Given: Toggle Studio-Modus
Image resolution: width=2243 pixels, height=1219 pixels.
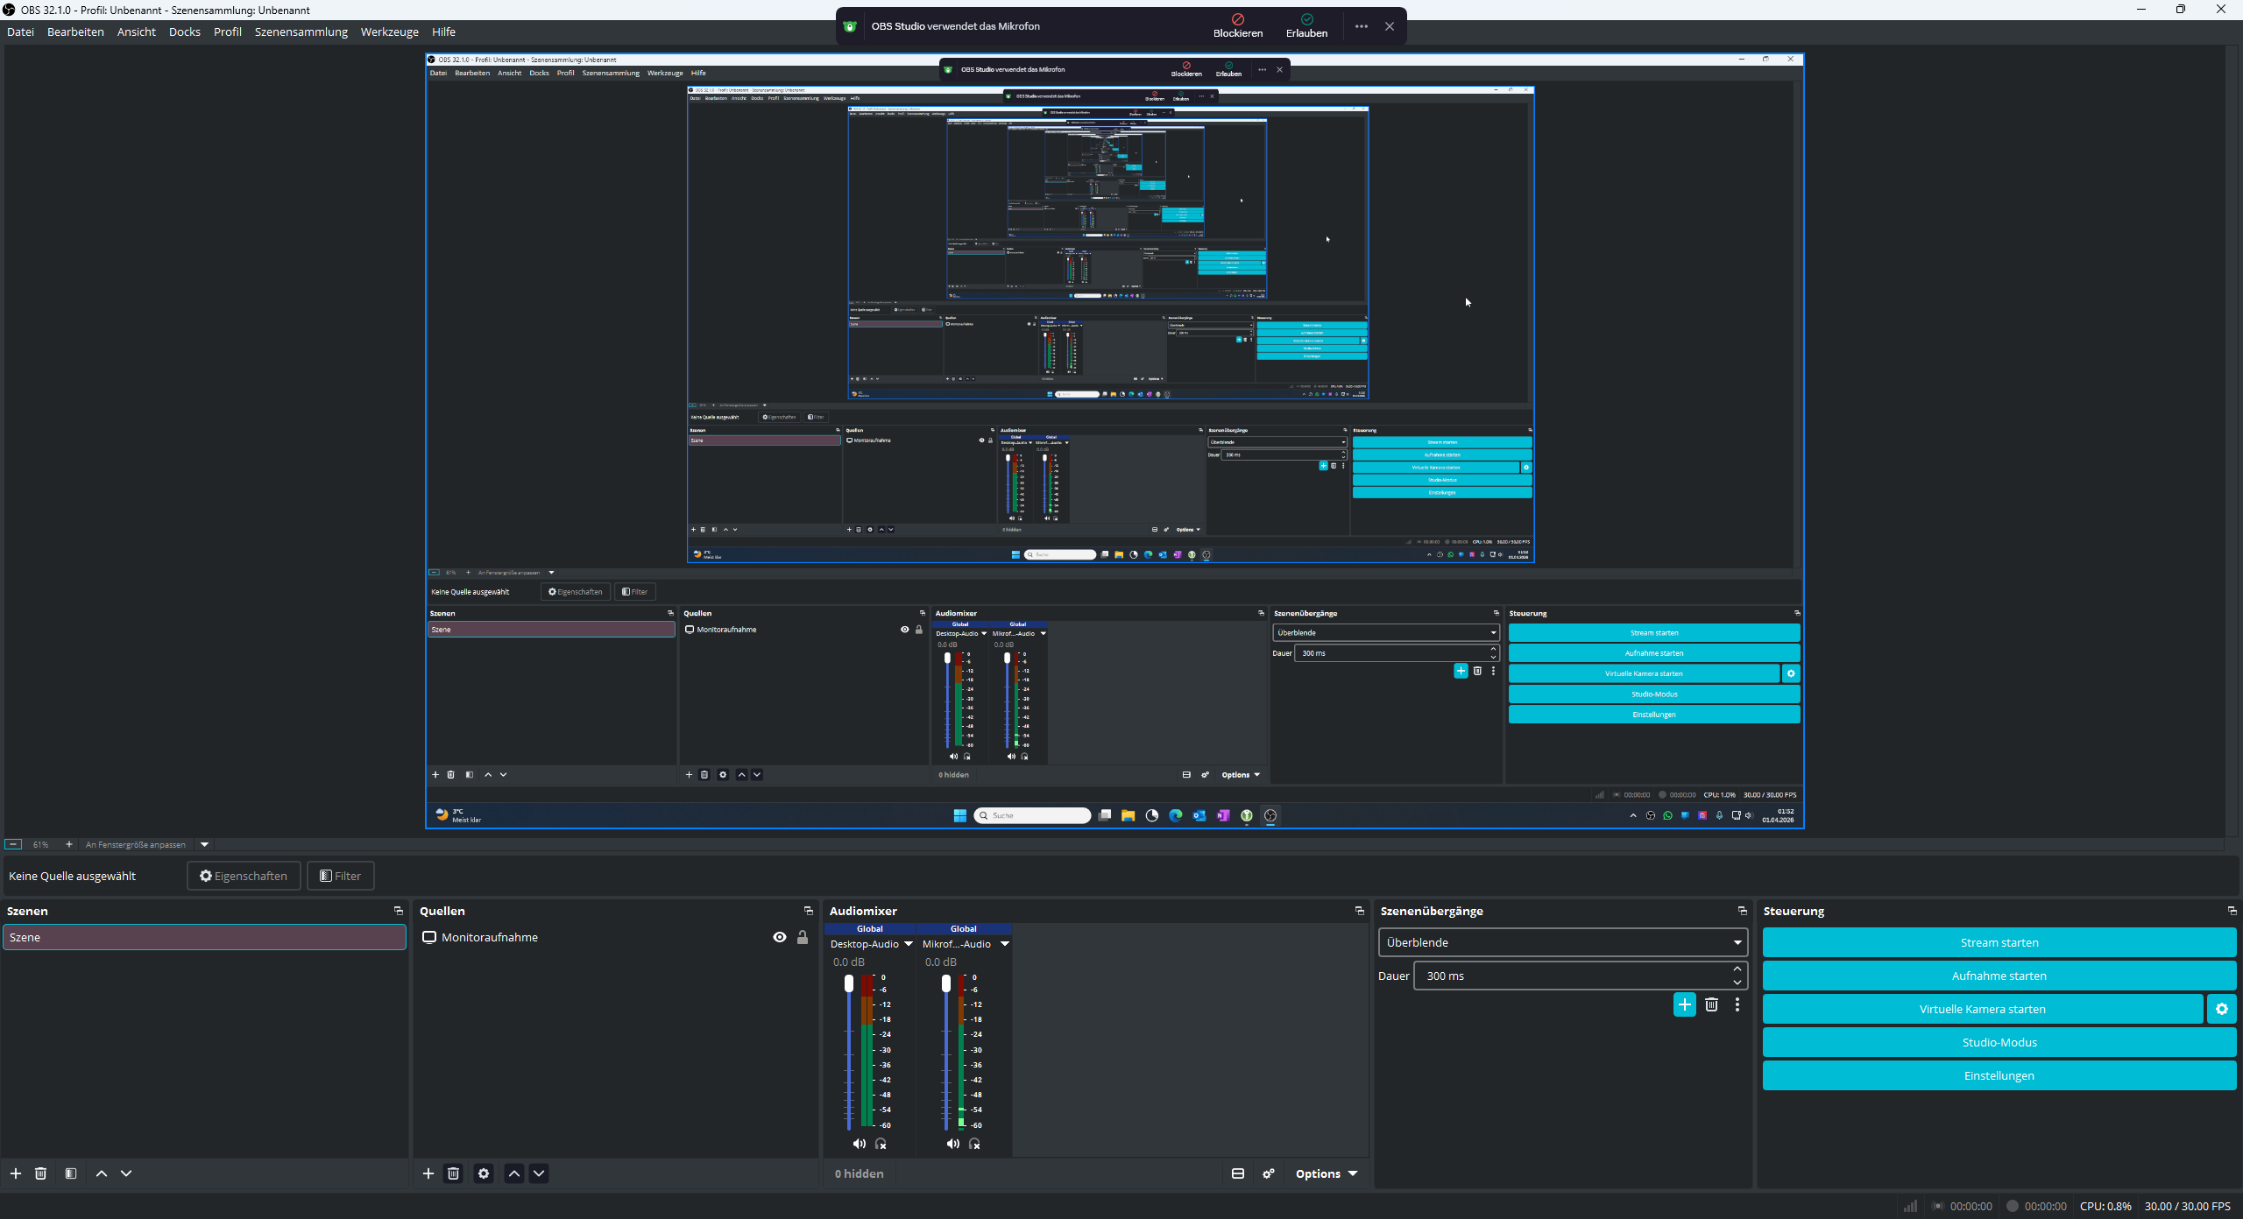Looking at the screenshot, I should pos(1999,1042).
